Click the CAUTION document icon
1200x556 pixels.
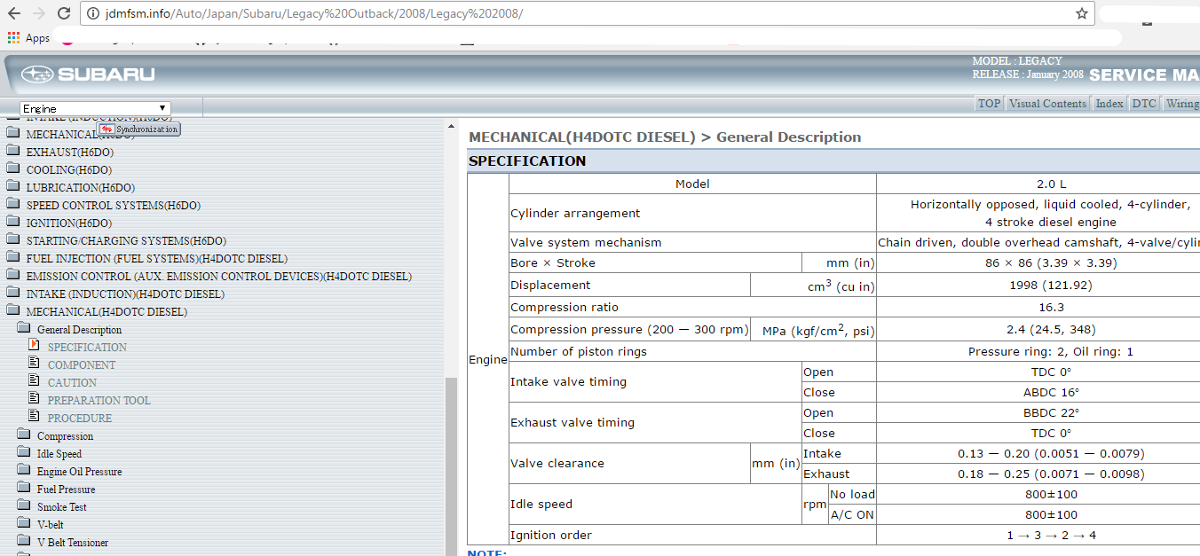34,381
